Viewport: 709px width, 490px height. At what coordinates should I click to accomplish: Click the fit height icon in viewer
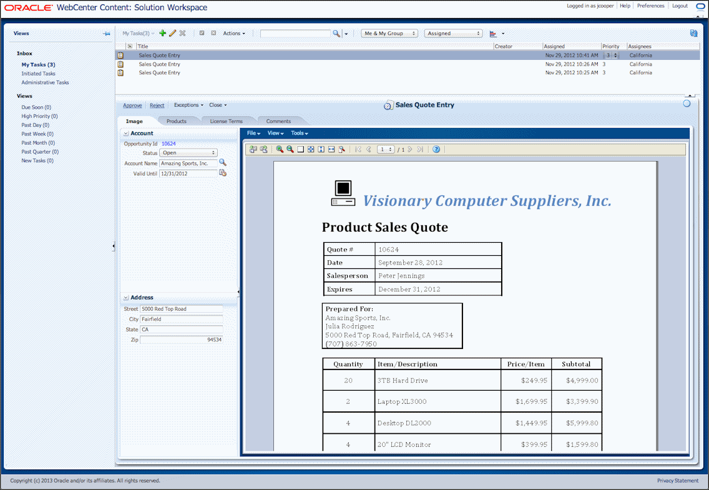click(x=321, y=149)
